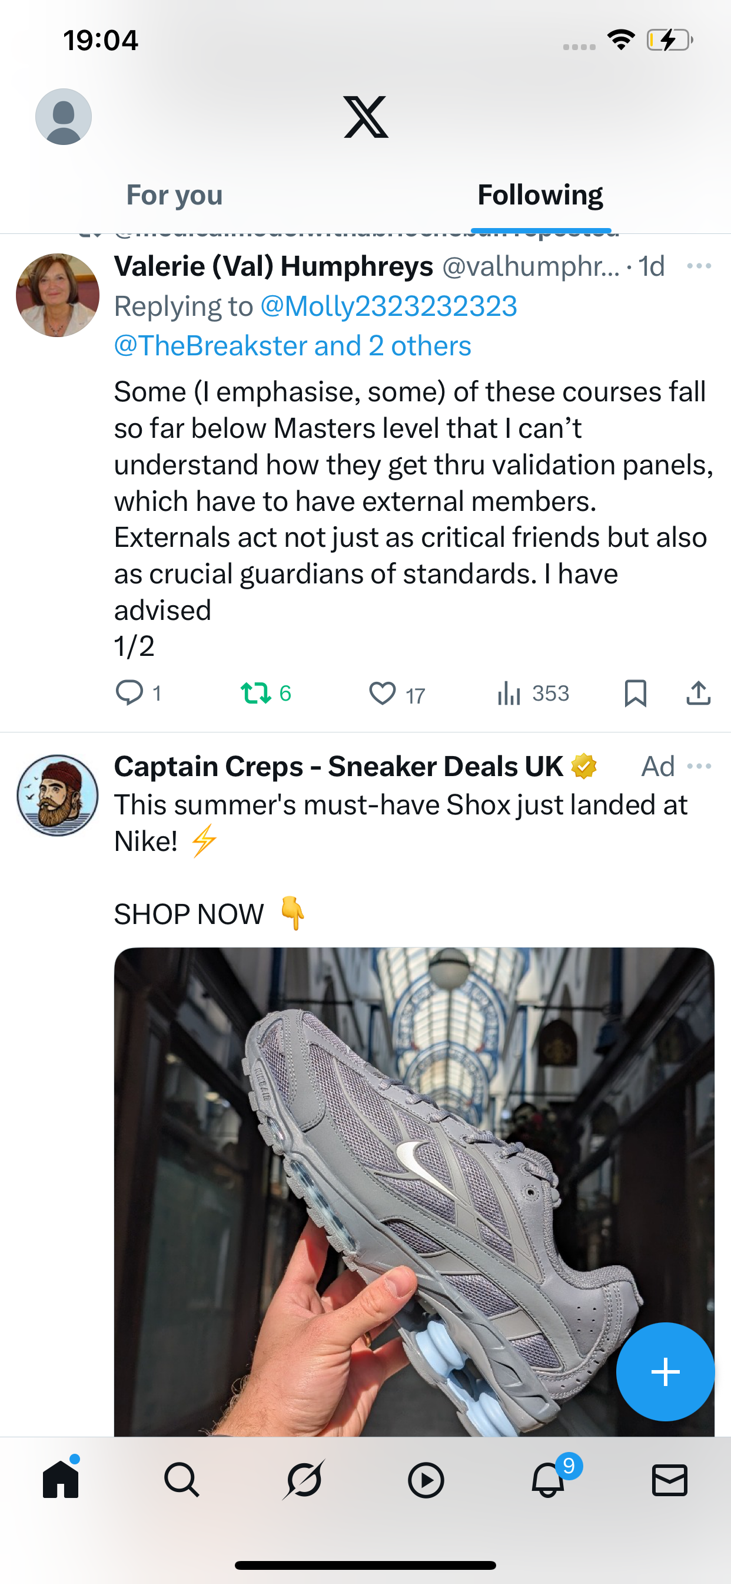Image resolution: width=731 pixels, height=1584 pixels.
Task: Tap the X logo at top
Action: pos(365,117)
